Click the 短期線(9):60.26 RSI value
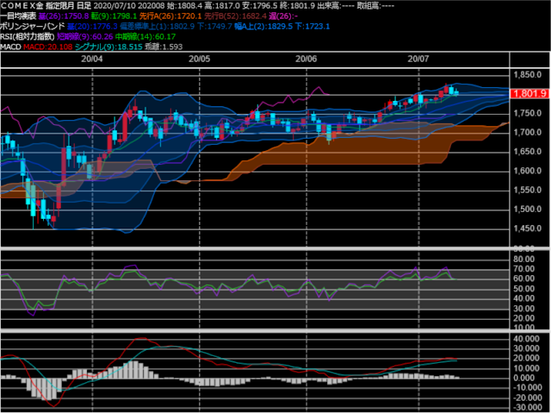Image resolution: width=551 pixels, height=413 pixels. point(84,36)
